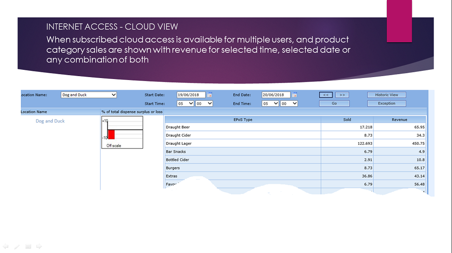Open the End Date calendar picker icon

295,95
